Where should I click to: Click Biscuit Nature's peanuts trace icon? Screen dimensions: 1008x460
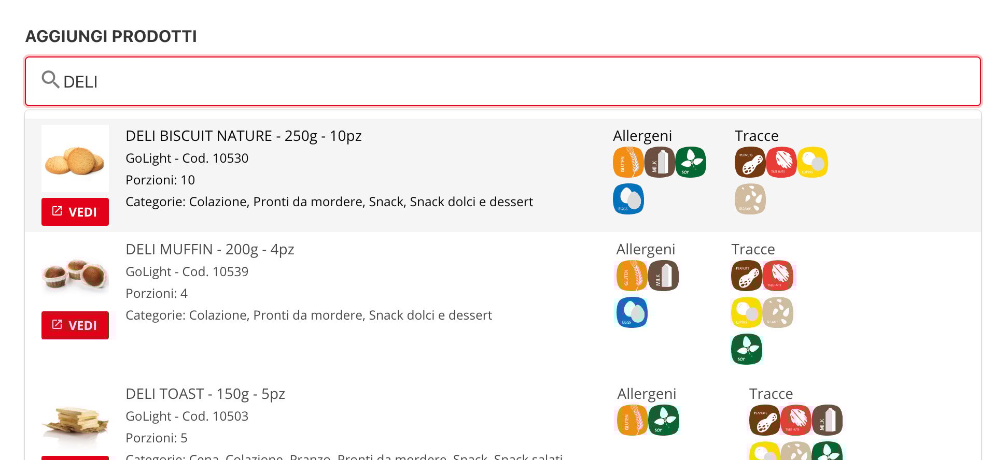coord(750,162)
